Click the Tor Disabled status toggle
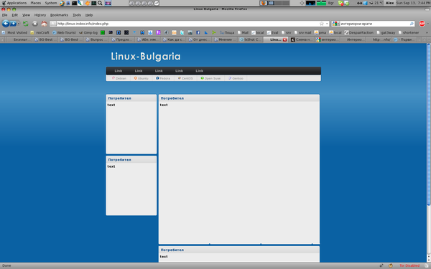Screen dimensions: 431x269 click(409, 265)
